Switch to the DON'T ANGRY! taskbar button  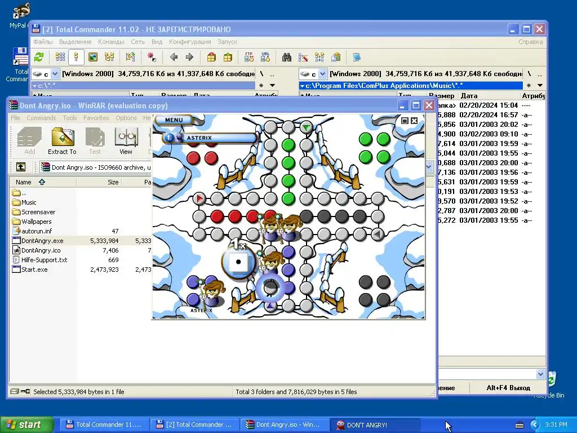[x=375, y=425]
